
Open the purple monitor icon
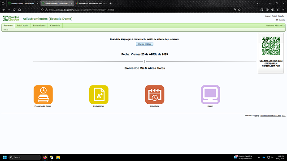[x=210, y=94]
